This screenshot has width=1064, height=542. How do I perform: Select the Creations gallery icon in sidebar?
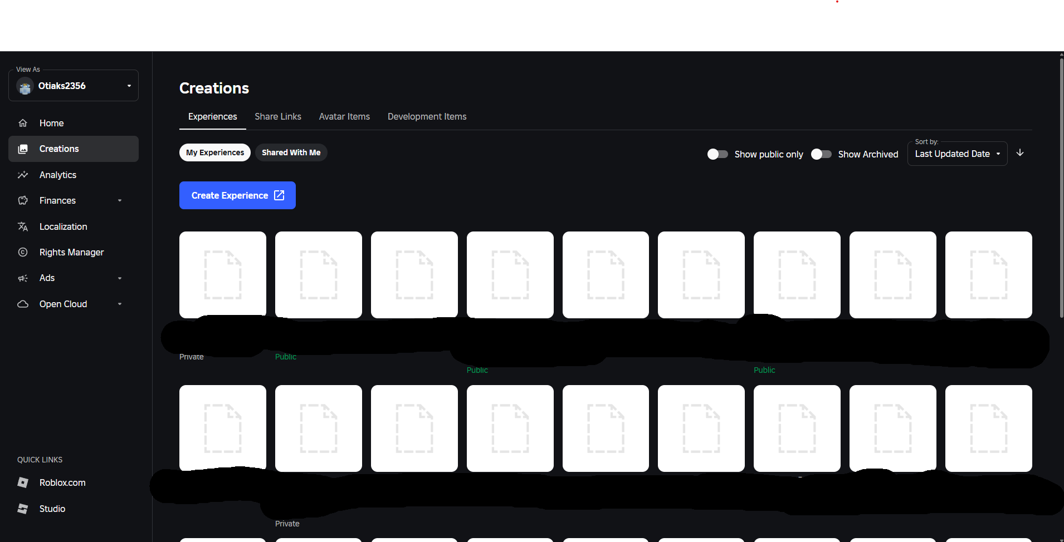point(23,149)
